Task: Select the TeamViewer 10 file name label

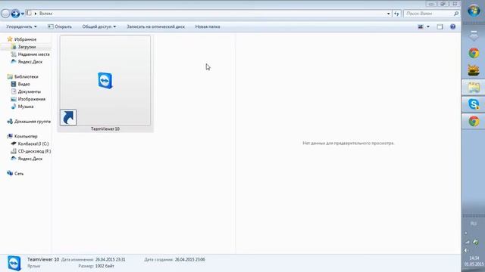Action: click(105, 129)
